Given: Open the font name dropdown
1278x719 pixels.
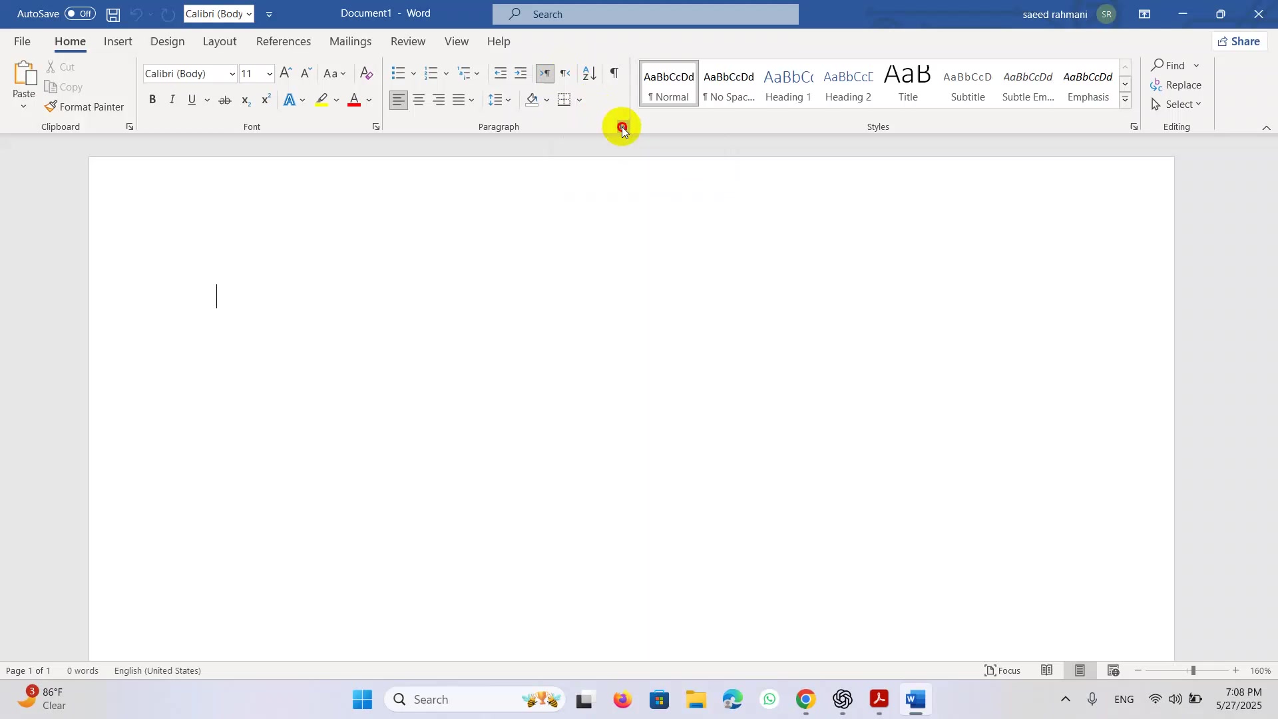Looking at the screenshot, I should pyautogui.click(x=232, y=74).
